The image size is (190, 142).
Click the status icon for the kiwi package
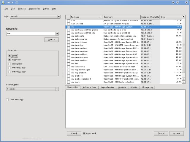68,27
